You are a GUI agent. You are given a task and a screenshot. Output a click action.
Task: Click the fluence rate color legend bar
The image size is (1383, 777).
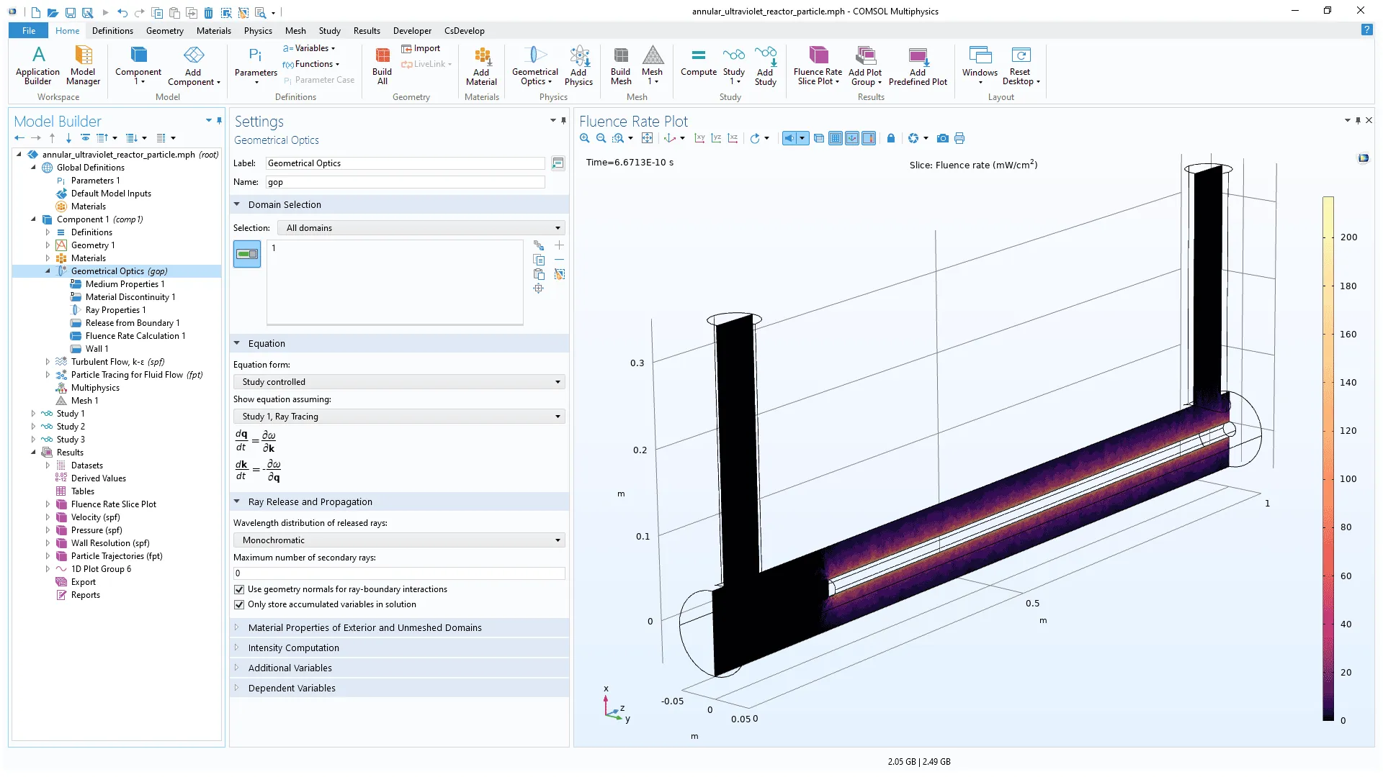[x=1328, y=458]
